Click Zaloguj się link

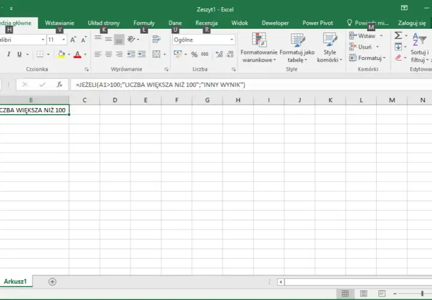[x=412, y=23]
